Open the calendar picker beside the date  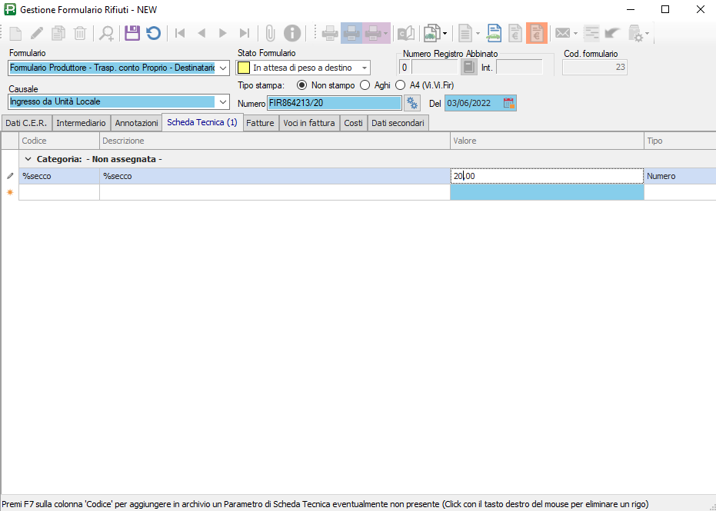[x=508, y=103]
